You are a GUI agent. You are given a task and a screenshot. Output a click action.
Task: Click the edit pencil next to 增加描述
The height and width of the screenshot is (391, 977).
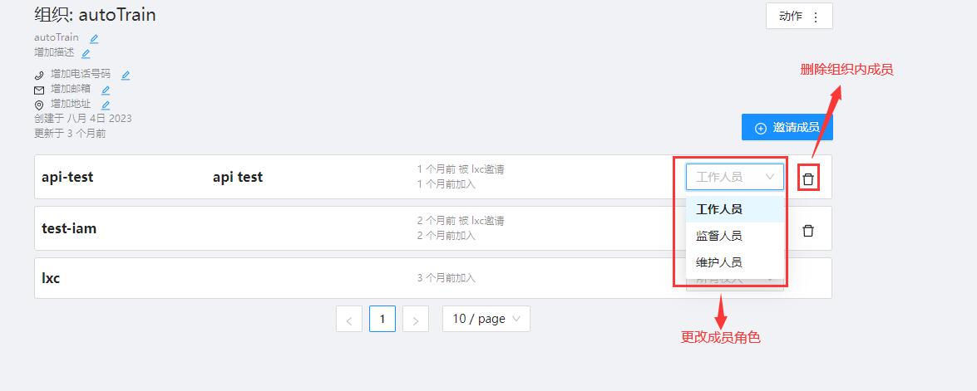(86, 53)
